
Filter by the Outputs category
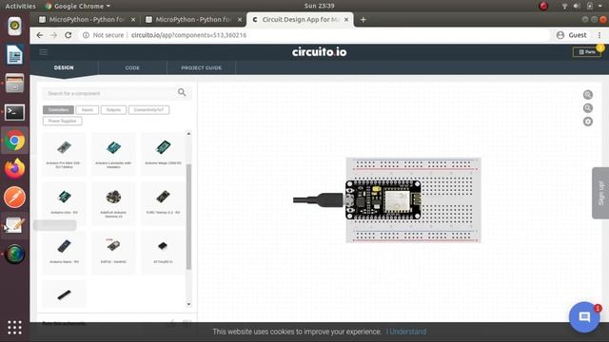113,110
